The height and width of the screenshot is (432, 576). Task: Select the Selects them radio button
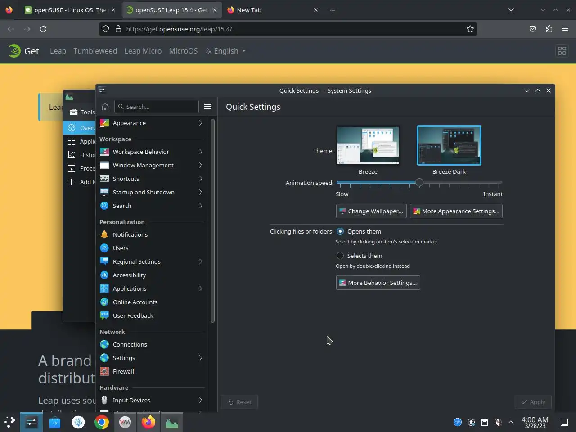point(340,256)
